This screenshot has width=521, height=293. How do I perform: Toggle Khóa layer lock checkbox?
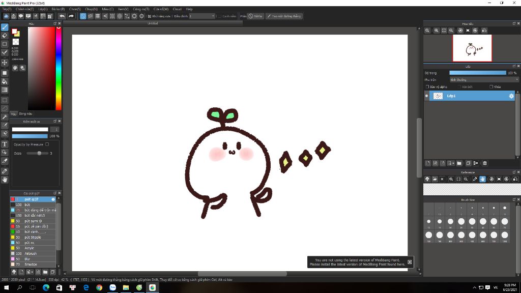pyautogui.click(x=491, y=86)
